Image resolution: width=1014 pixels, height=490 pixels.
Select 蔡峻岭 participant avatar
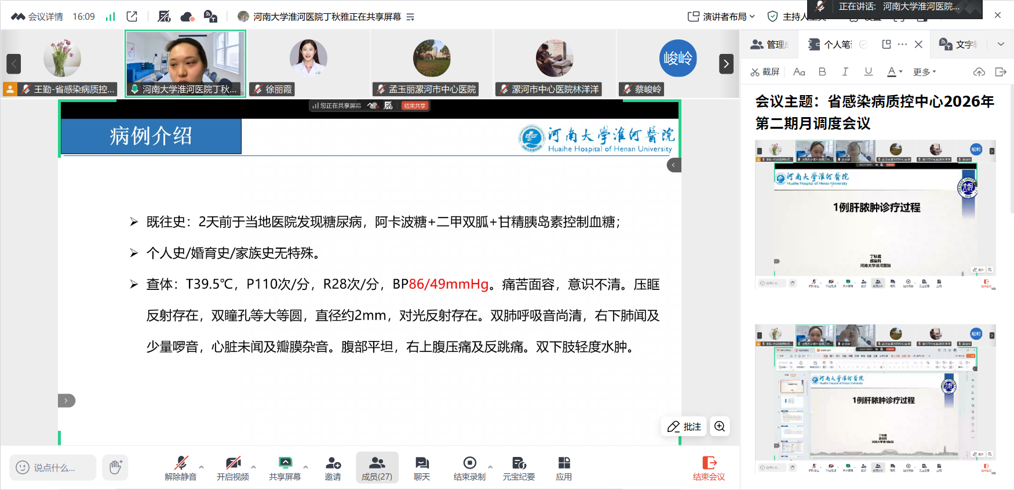pos(677,58)
